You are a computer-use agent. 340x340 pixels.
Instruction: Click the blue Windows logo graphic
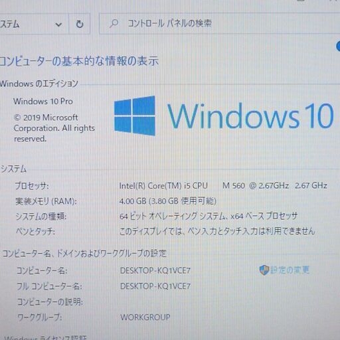point(135,116)
